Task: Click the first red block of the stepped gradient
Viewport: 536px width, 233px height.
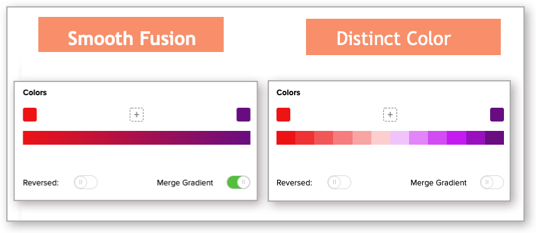Action: [x=286, y=138]
